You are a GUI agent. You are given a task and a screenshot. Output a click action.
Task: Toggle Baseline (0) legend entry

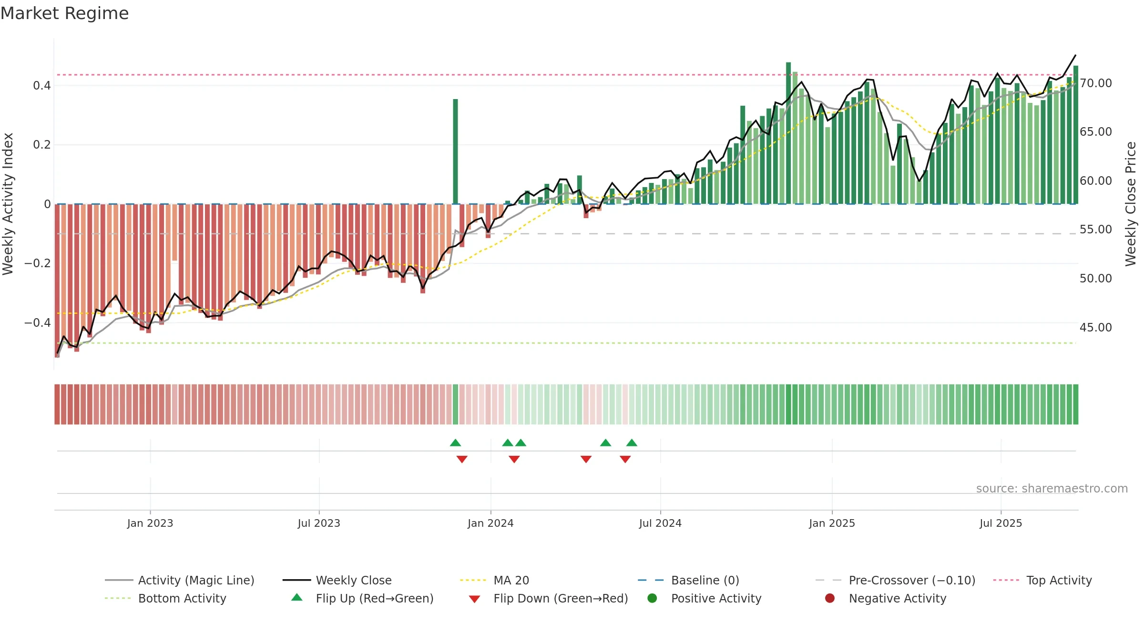tap(688, 580)
